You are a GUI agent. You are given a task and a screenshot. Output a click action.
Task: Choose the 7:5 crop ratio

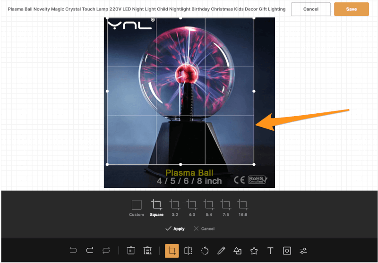(226, 208)
